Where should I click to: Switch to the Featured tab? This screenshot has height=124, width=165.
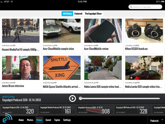point(78,13)
